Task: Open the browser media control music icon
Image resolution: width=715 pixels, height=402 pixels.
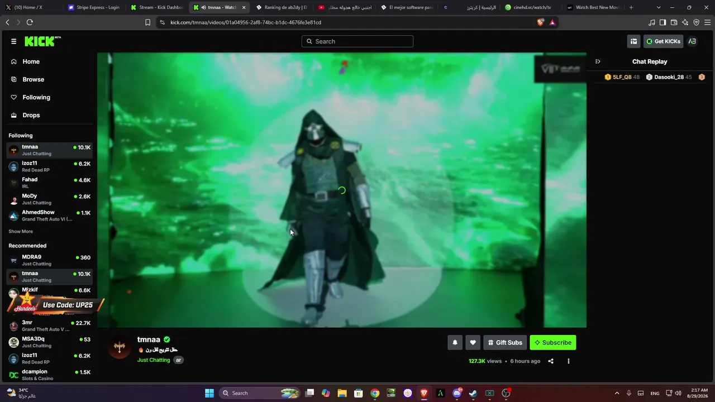Action: tap(651, 22)
